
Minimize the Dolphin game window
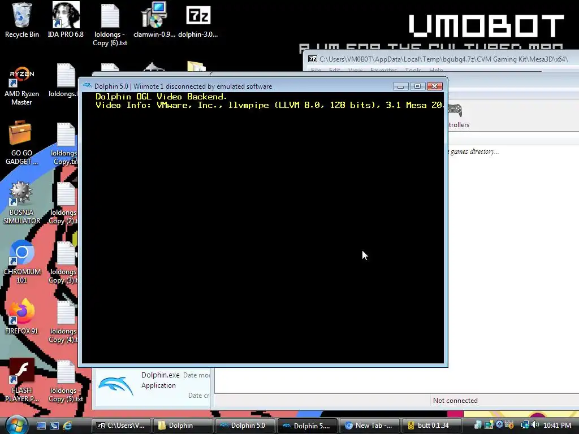[400, 86]
